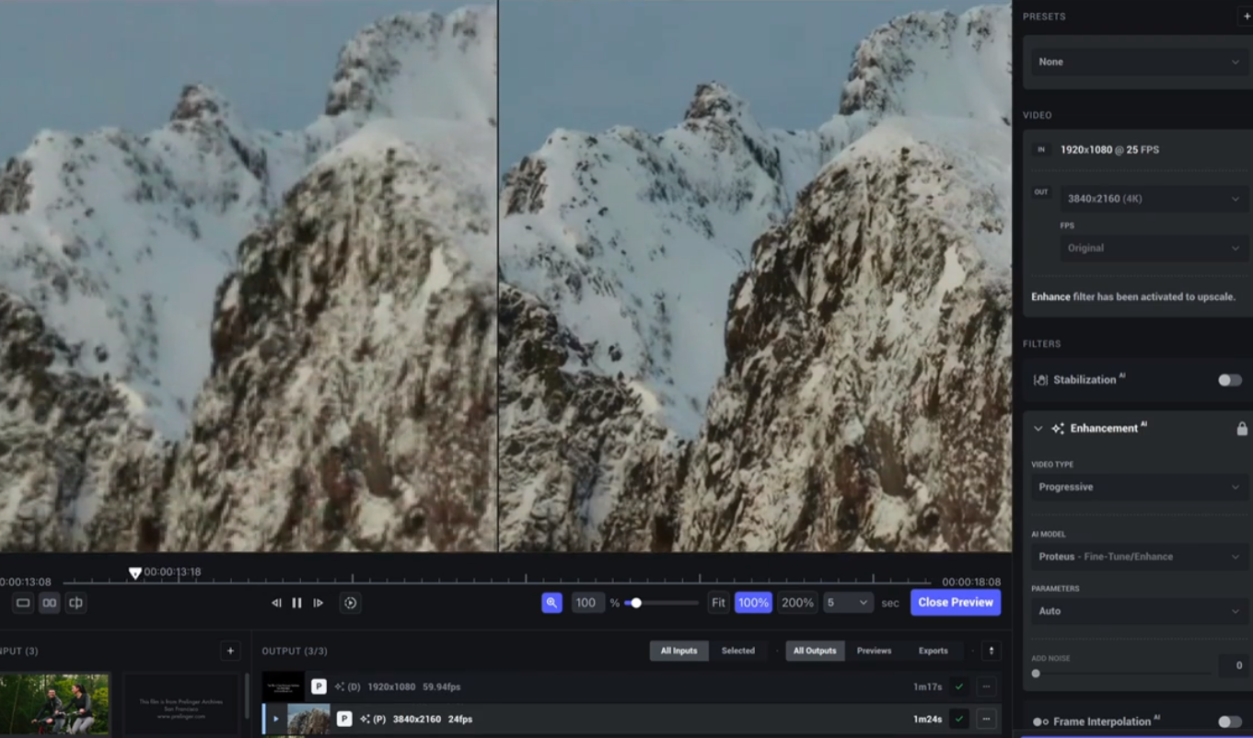Switch to the Previews tab
Viewport: 1253px width, 738px height.
874,651
